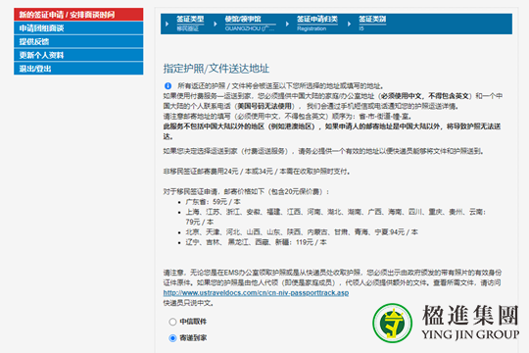Select 提供反馈 sidebar item
This screenshot has height=353, width=529.
[78, 41]
